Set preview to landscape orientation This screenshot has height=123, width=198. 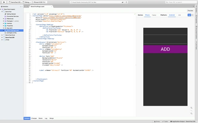pyautogui.click(x=192, y=15)
